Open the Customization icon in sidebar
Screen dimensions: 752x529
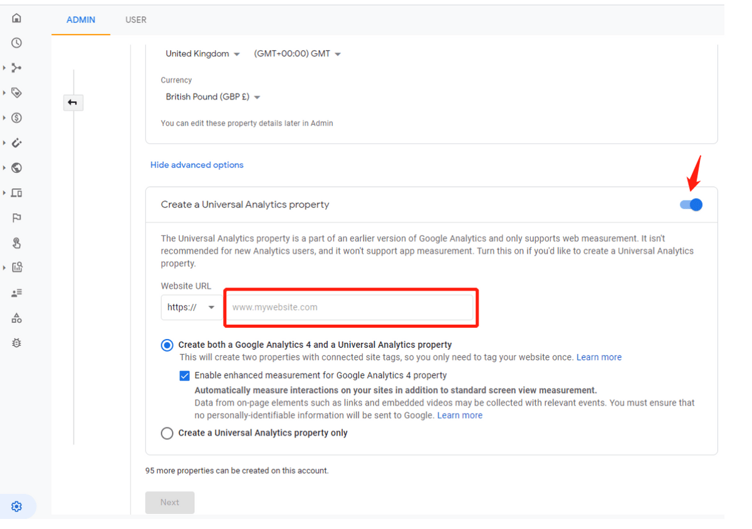[16, 68]
